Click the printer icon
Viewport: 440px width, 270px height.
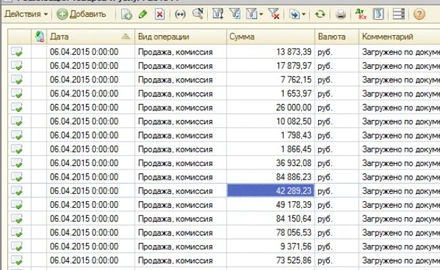(340, 13)
